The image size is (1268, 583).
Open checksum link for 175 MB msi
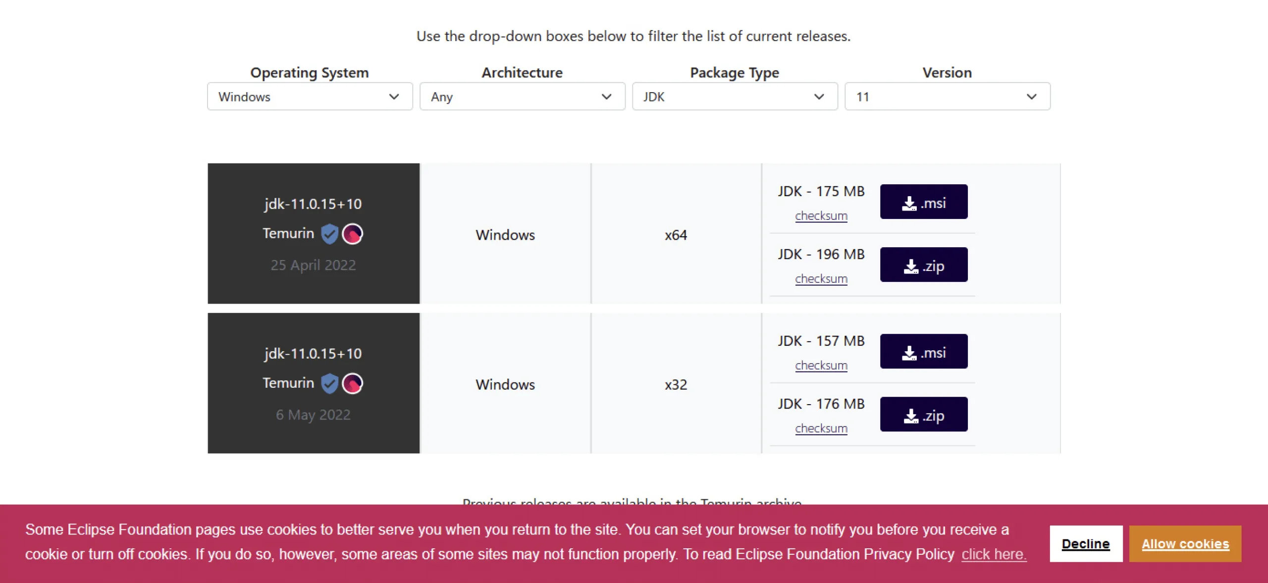[x=821, y=216]
